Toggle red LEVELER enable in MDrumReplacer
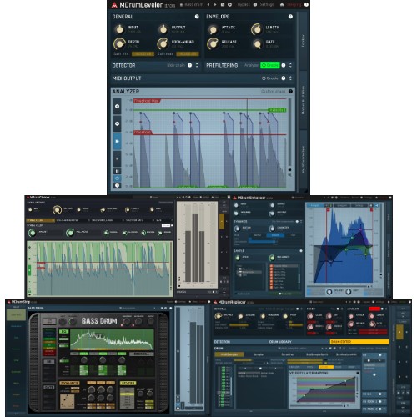The width and height of the screenshot is (417, 417). click(374, 309)
